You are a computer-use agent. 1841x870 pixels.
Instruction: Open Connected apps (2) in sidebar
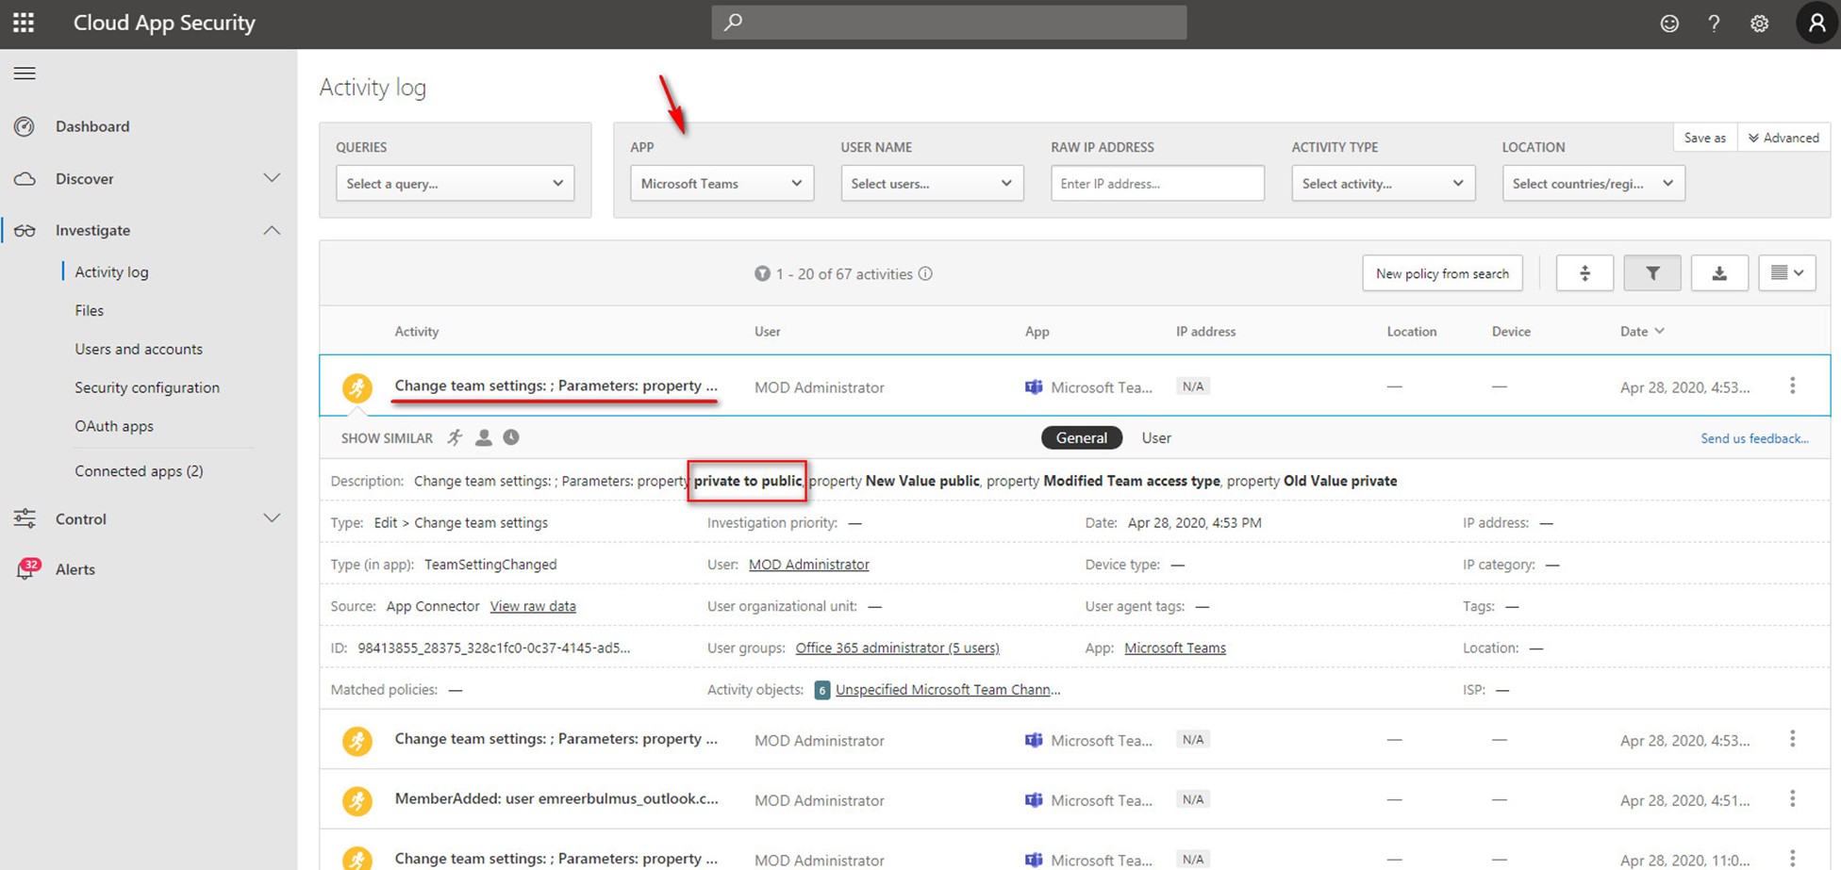(139, 470)
